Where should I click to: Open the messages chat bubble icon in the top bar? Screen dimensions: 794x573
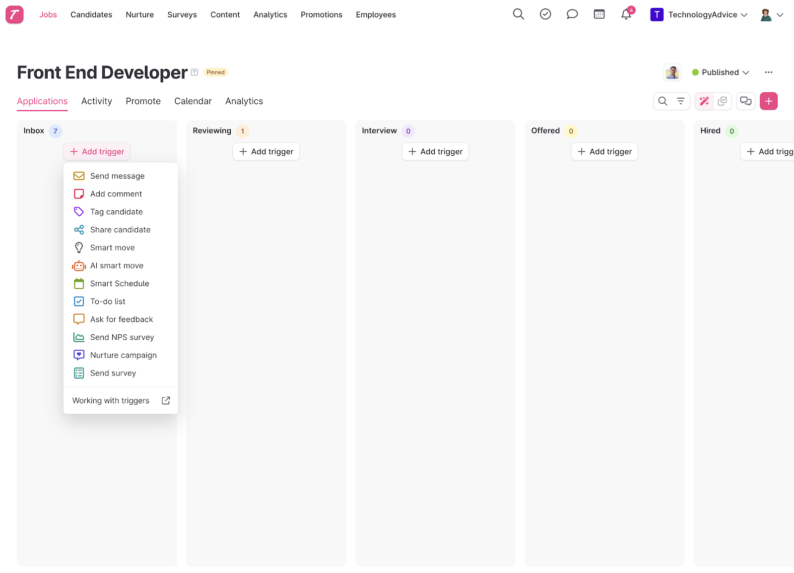(x=572, y=14)
